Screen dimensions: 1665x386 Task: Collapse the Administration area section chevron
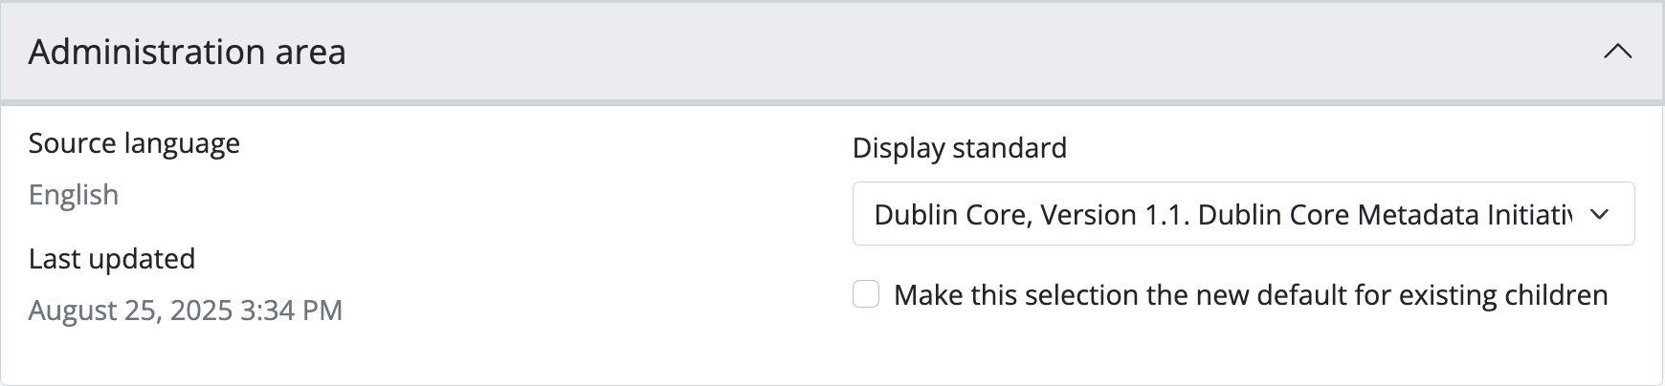[x=1617, y=52]
